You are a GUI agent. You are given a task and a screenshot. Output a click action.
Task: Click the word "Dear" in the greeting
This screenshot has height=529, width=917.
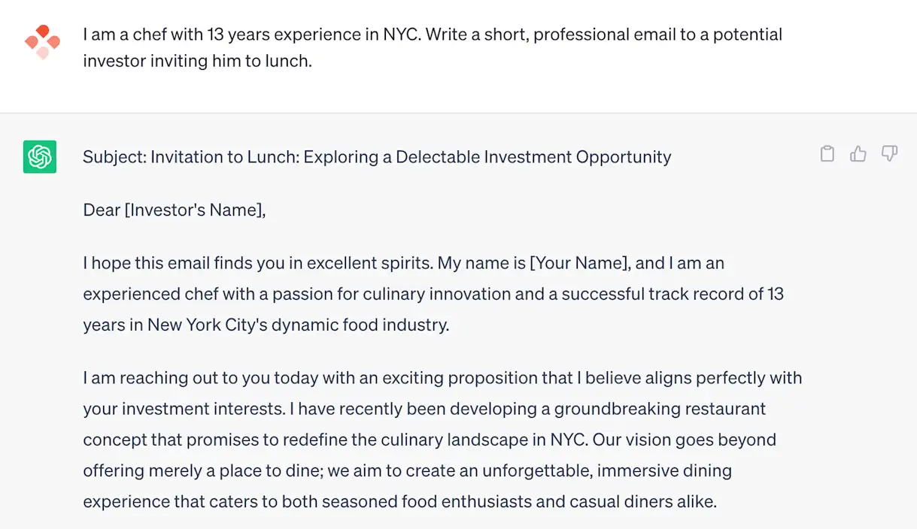pos(102,210)
